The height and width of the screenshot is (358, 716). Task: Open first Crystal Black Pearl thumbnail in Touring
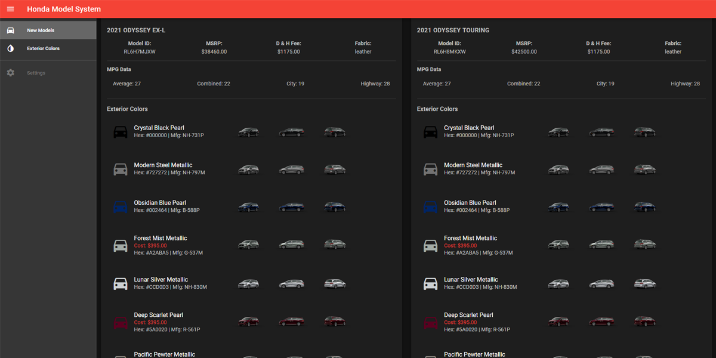click(x=559, y=132)
